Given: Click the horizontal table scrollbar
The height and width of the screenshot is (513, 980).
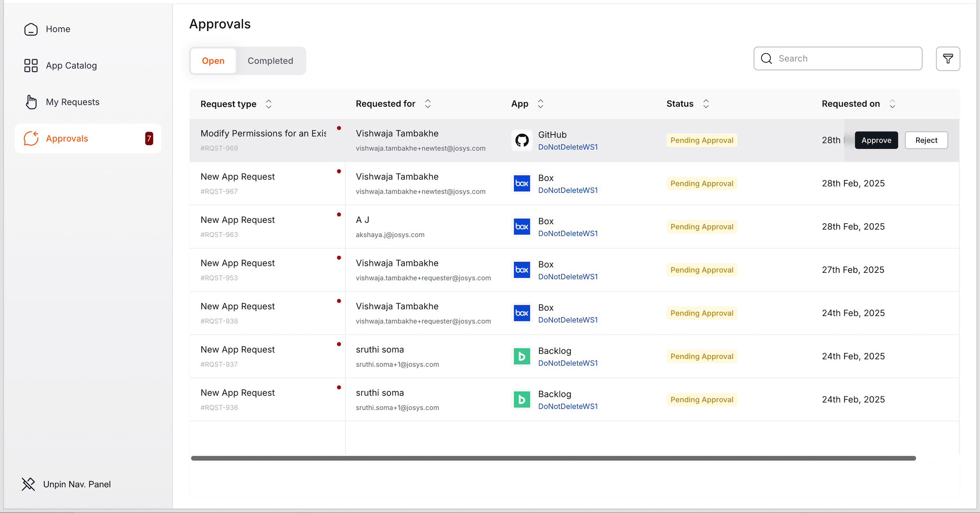Looking at the screenshot, I should [x=553, y=458].
